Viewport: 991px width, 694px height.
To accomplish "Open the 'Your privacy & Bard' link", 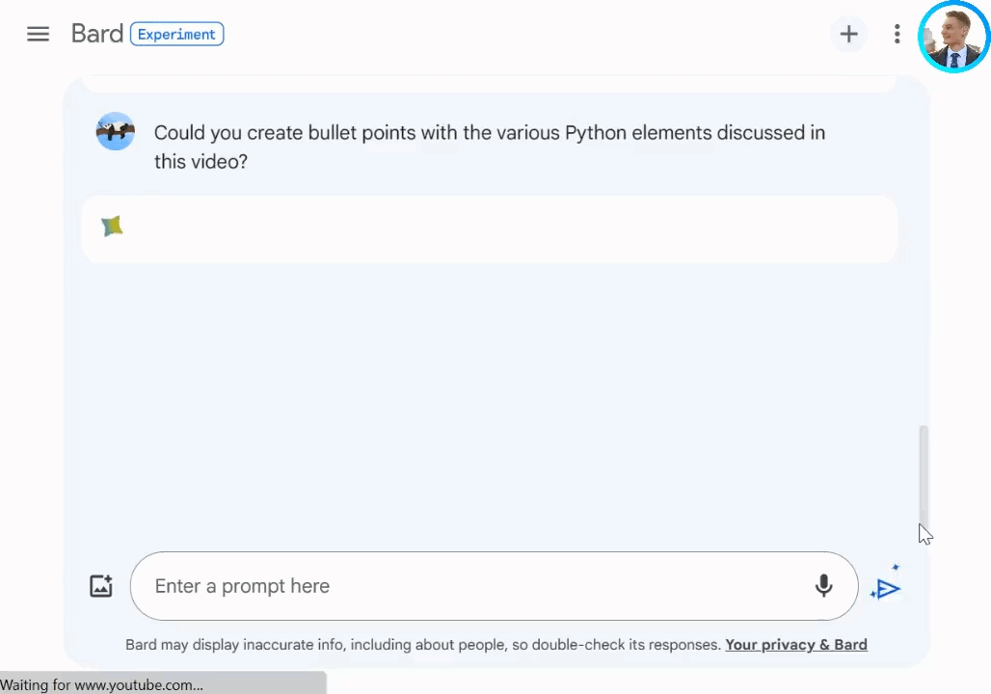I will pyautogui.click(x=795, y=645).
